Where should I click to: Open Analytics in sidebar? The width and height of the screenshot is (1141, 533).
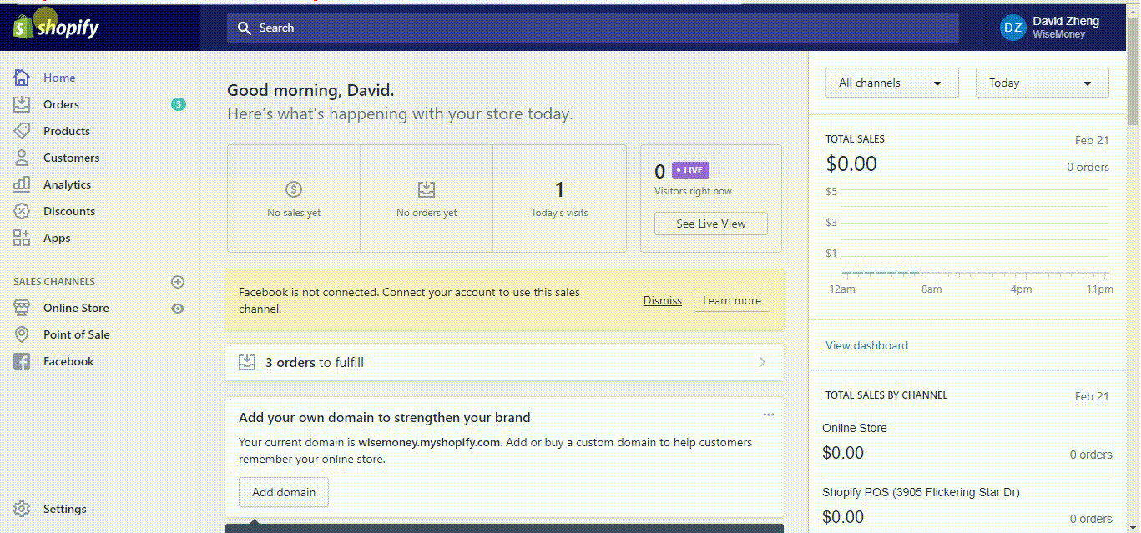(67, 184)
